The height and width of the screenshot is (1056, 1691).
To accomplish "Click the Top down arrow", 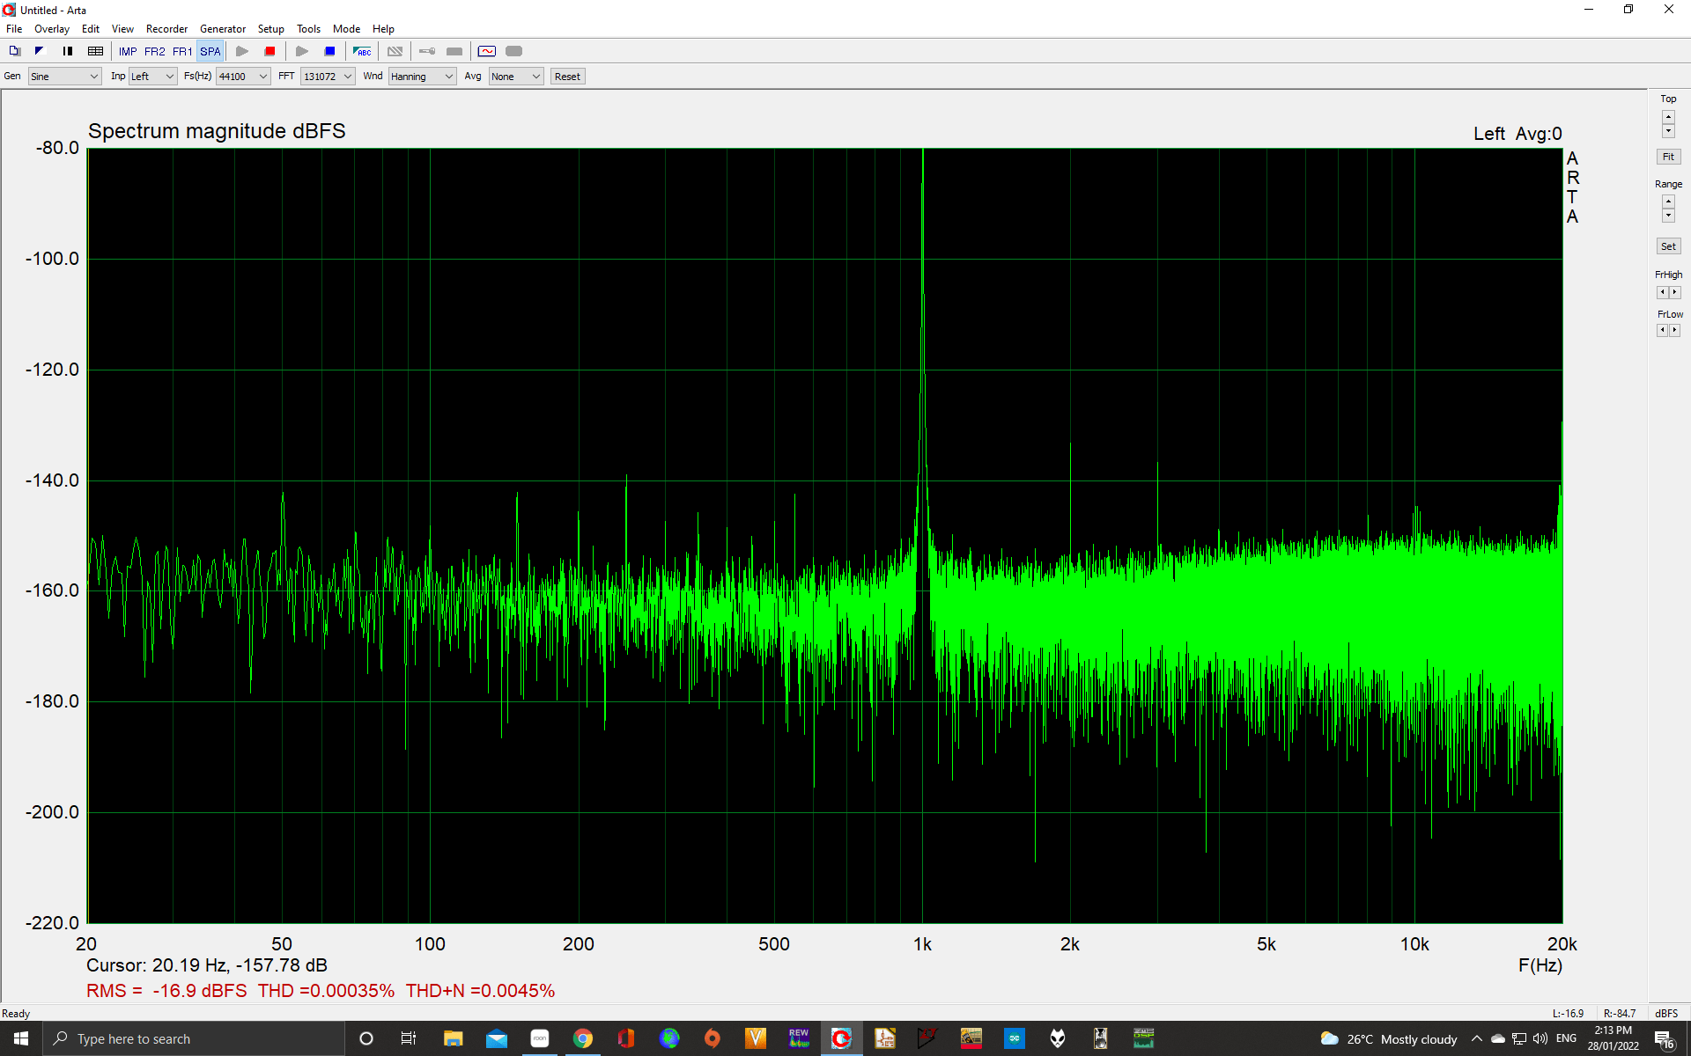I will coord(1668,131).
